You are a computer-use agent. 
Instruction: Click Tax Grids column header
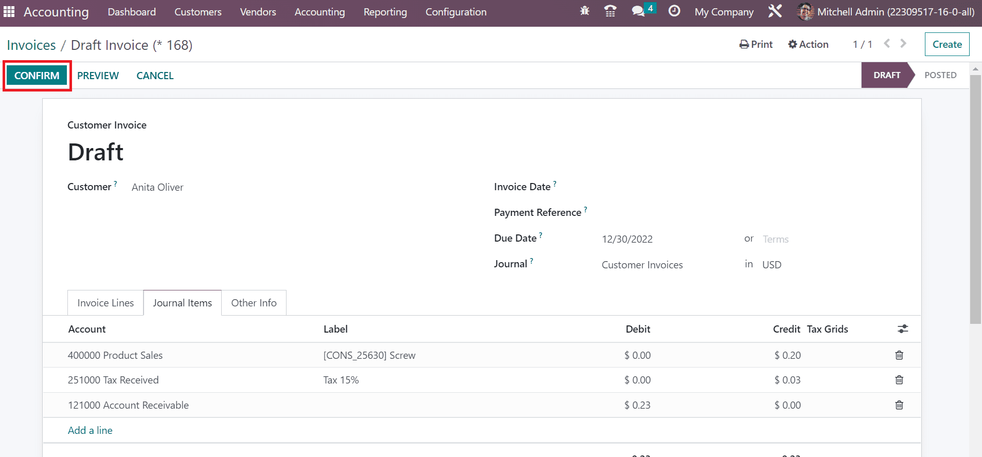827,329
